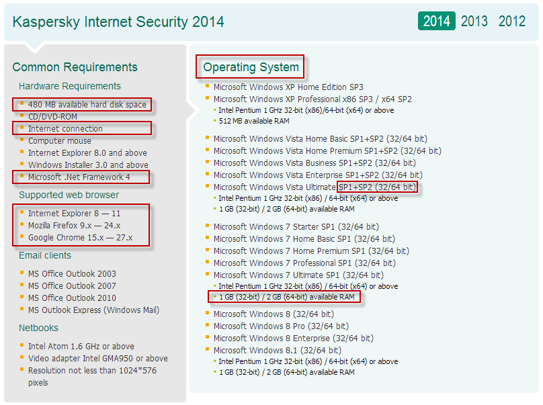Click 'Windows Vista Business SP1+SP2' line

(315, 163)
